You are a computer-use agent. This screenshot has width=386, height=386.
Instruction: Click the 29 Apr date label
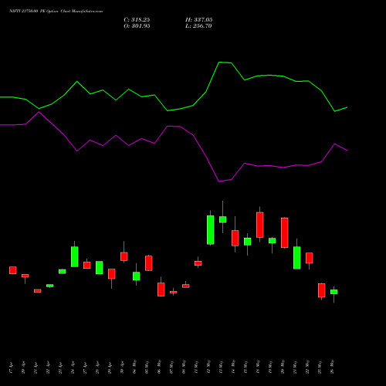click(x=110, y=367)
